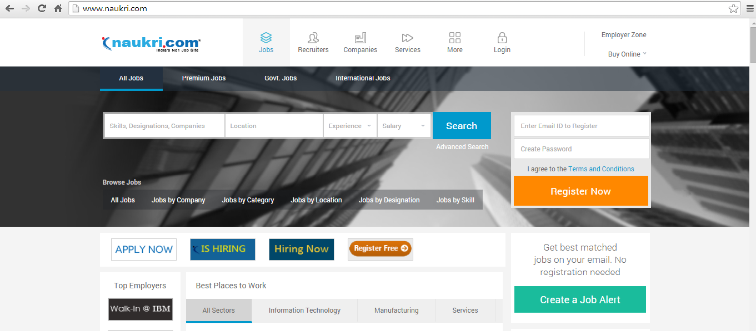Focus the Create Password field
The image size is (756, 331).
[x=581, y=149]
